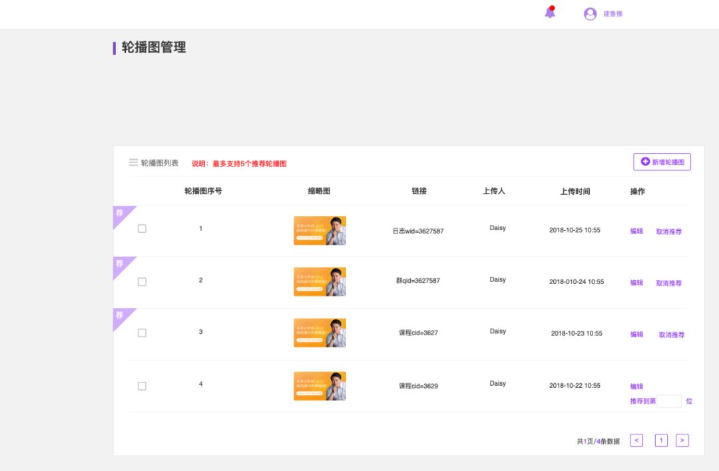Image resolution: width=719 pixels, height=471 pixels.
Task: Go to the previous page arrow
Action: coord(636,440)
